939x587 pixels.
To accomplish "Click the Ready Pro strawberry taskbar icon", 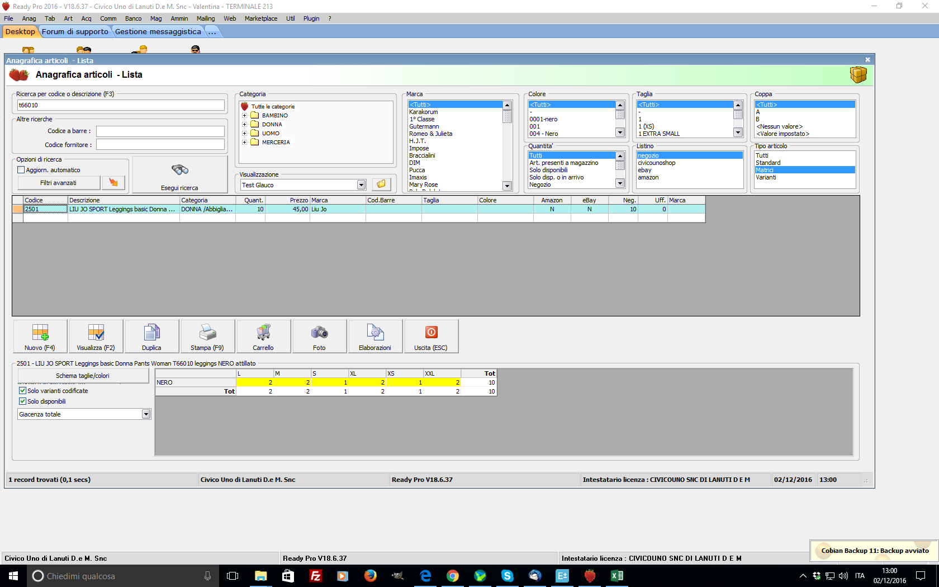I will (590, 576).
